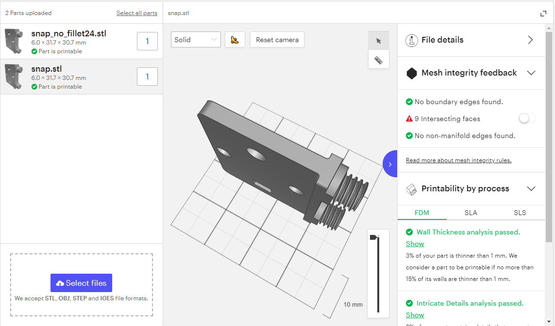The image size is (555, 326).
Task: Click the File details part icon
Action: 411,40
